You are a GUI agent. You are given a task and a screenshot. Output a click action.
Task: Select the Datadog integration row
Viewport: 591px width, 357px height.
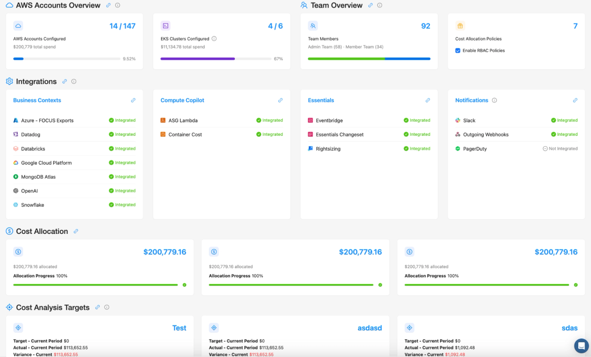pos(74,134)
